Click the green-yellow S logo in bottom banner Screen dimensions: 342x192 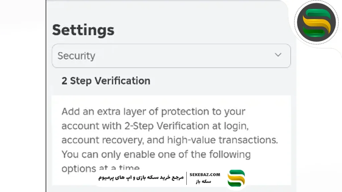pyautogui.click(x=236, y=178)
